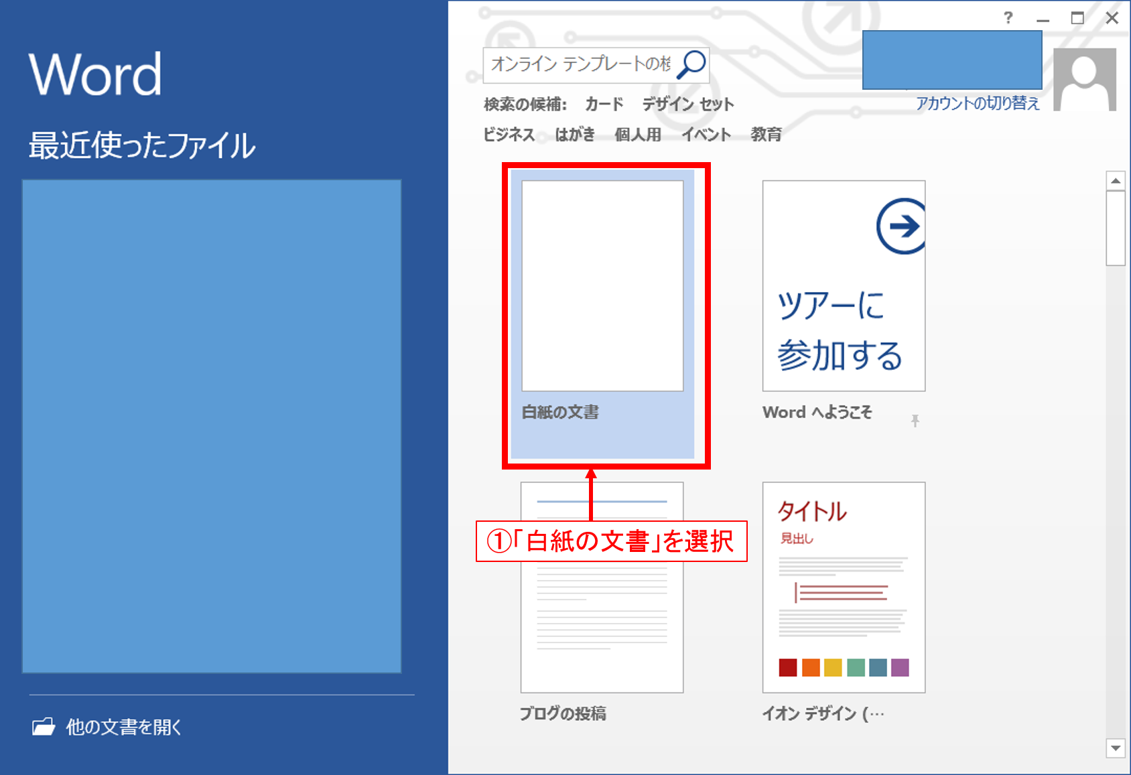Click the 白紙の文書 caption text
This screenshot has height=775, width=1131.
(560, 412)
